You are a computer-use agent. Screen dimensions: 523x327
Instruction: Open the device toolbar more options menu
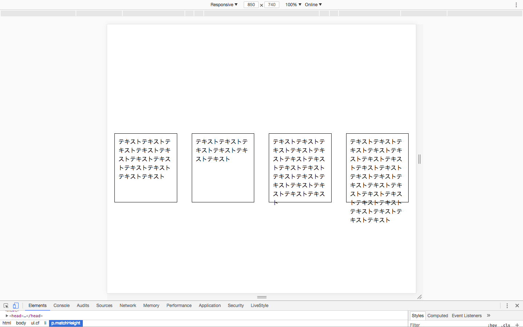pyautogui.click(x=516, y=5)
